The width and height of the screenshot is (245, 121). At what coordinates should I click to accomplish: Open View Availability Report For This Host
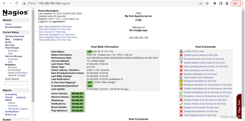pyautogui.click(x=58, y=37)
